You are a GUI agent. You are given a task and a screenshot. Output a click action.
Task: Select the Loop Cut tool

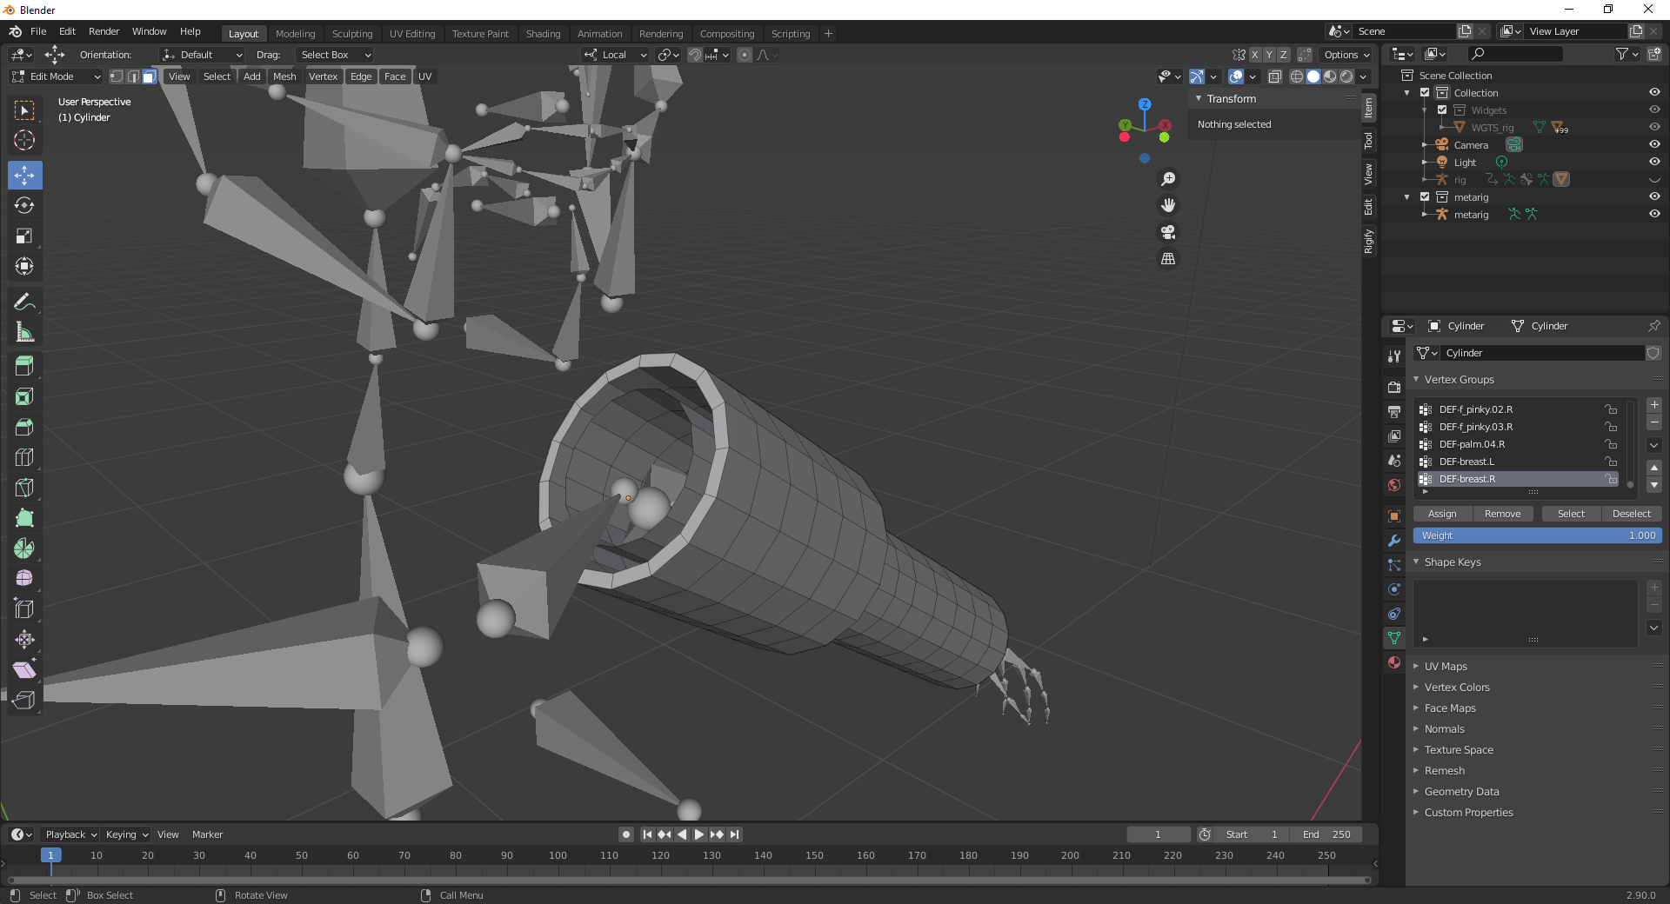point(24,457)
